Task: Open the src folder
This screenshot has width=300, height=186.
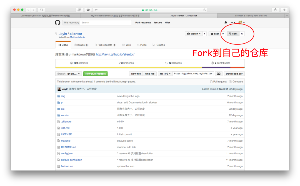Action: [63, 109]
